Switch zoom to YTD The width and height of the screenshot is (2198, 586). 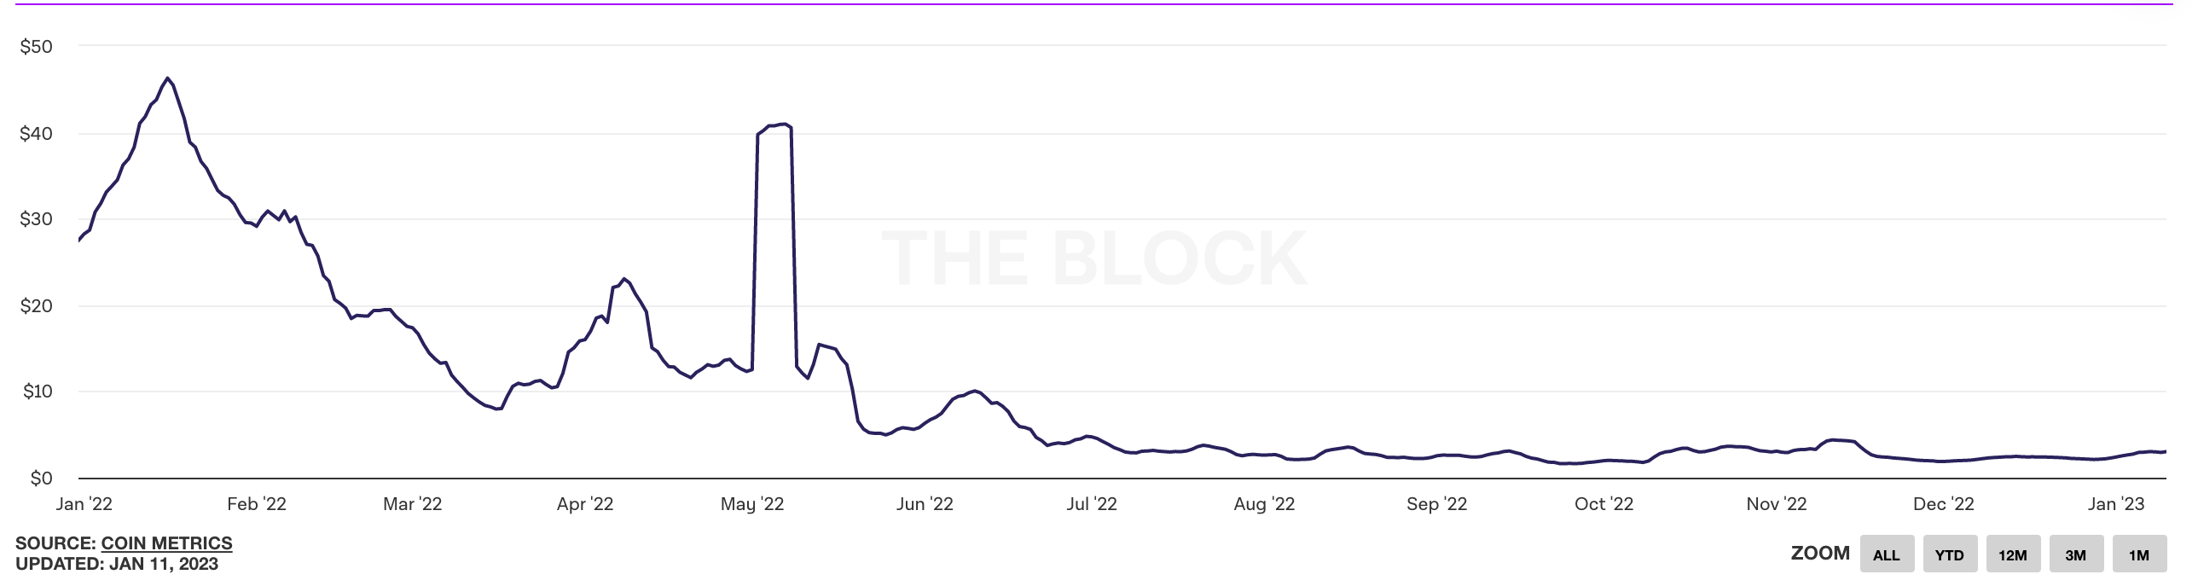pyautogui.click(x=1950, y=554)
